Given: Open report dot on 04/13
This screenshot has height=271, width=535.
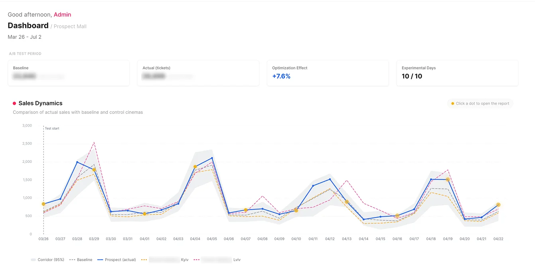Looking at the screenshot, I should tap(347, 202).
